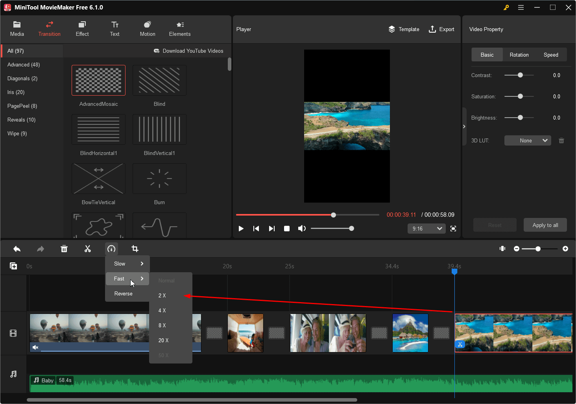This screenshot has height=404, width=576.
Task: Click the mute icon on balloon clip
Action: tap(35, 347)
